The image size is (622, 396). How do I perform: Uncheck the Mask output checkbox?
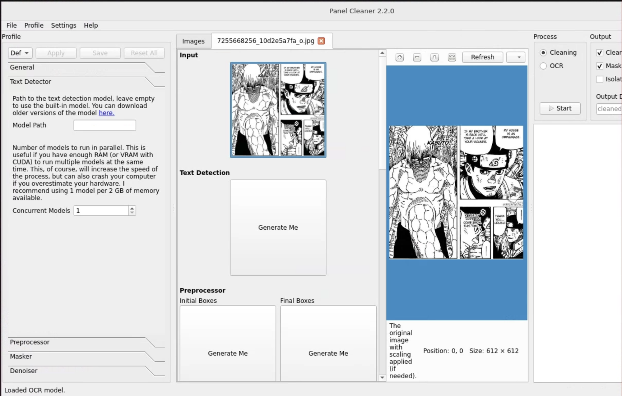[600, 66]
